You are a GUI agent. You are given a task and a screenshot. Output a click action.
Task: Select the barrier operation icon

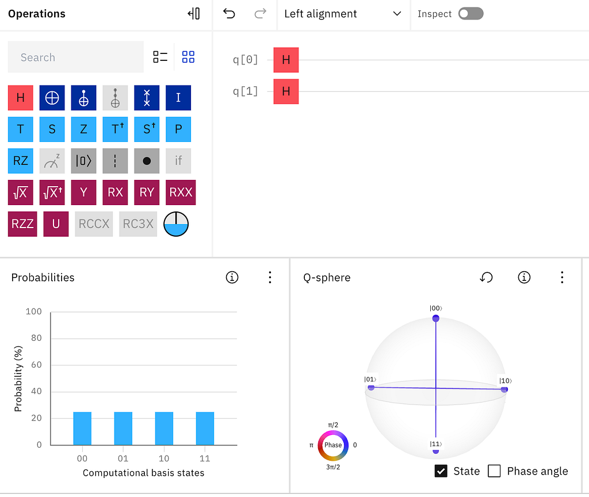[x=115, y=161]
